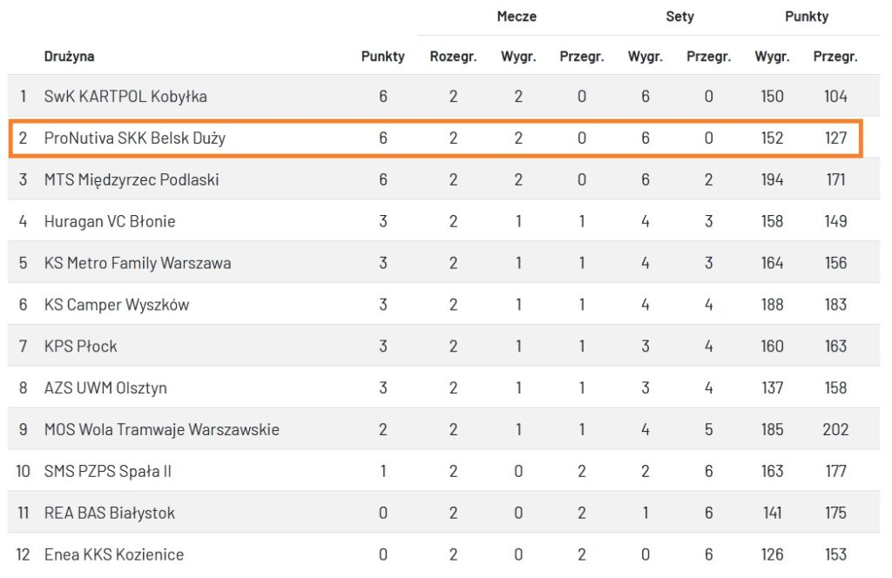This screenshot has height=578, width=892.
Task: Sort by the Punkty column header
Action: (383, 57)
